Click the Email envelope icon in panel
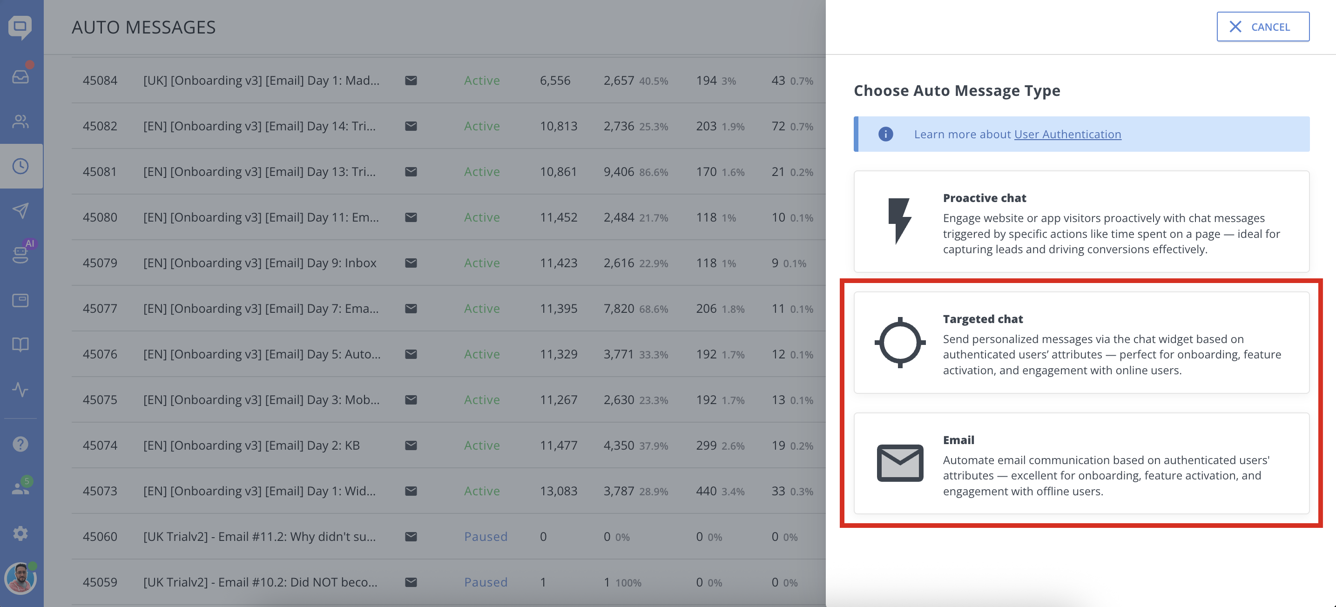 (x=900, y=463)
